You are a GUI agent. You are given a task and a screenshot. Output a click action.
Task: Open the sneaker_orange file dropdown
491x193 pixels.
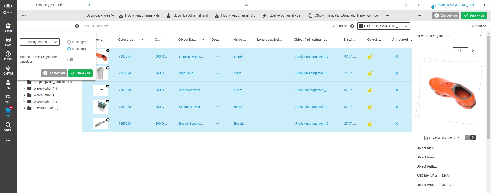pyautogui.click(x=442, y=138)
